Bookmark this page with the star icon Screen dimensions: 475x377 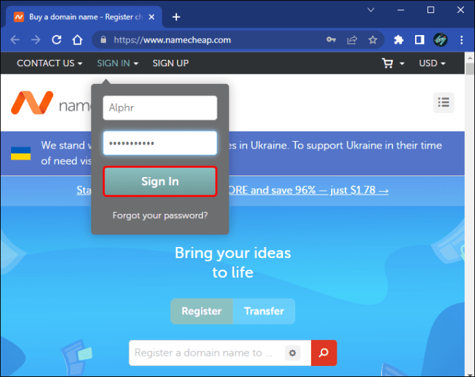click(x=372, y=40)
